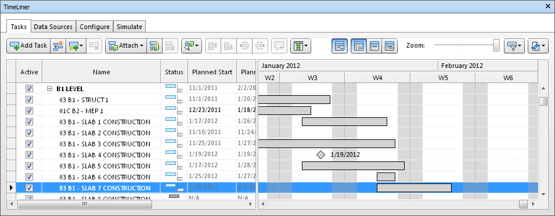
Task: Open the Export schedule dropdown
Action: point(538,46)
